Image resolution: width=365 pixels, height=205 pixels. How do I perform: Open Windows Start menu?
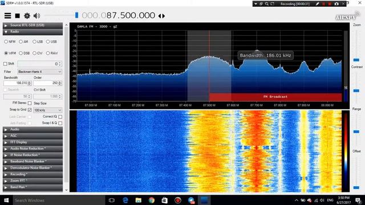click(x=6, y=200)
